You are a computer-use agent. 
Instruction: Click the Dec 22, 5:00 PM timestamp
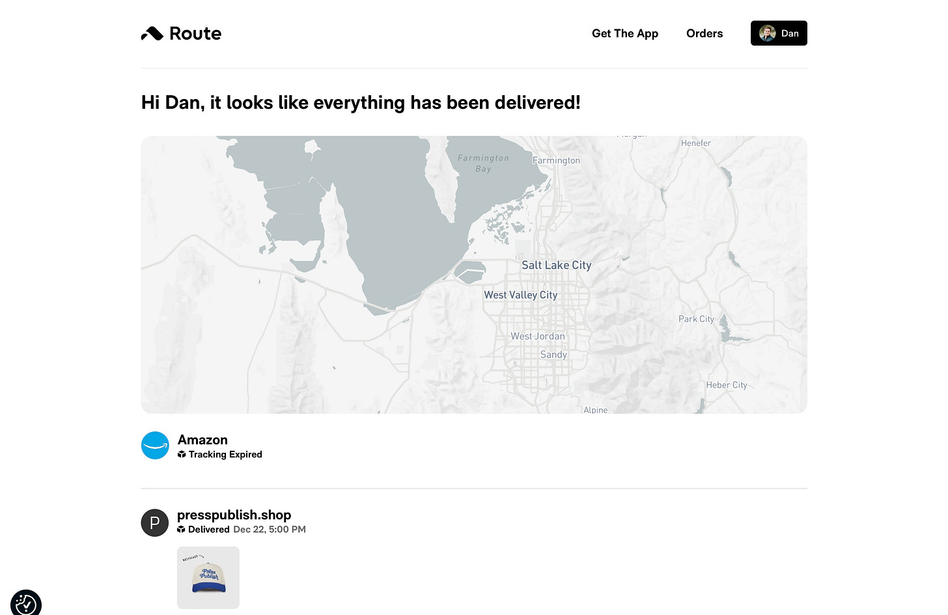click(x=270, y=530)
